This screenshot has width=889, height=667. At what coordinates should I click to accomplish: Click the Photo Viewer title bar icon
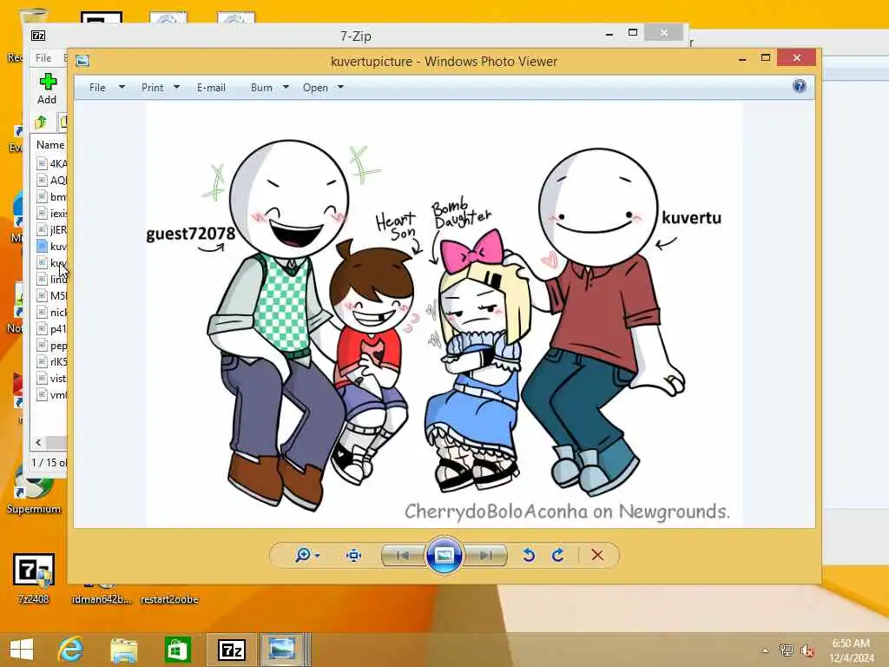coord(82,61)
